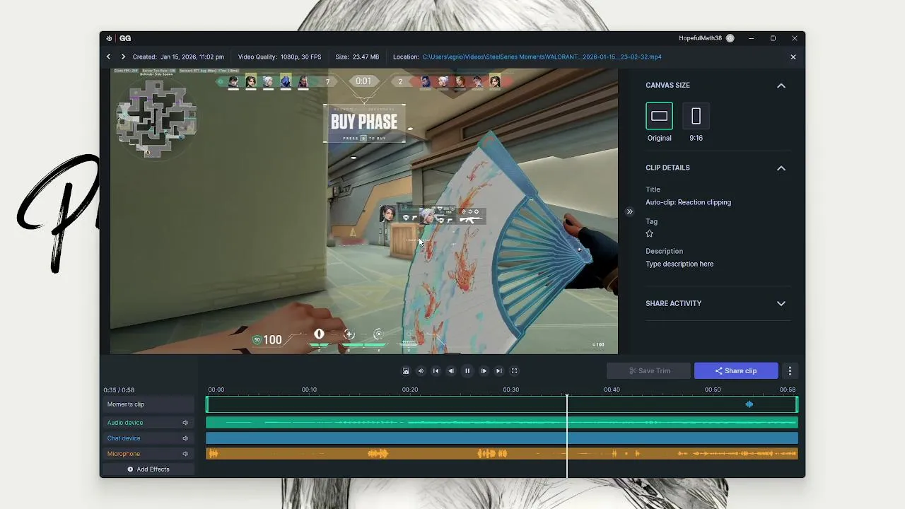The height and width of the screenshot is (509, 905).
Task: Toggle the favorite star tag
Action: pos(650,233)
